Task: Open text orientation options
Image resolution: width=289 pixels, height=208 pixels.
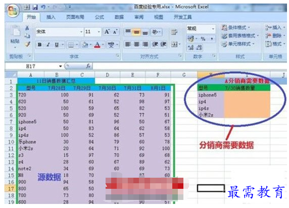Action: coord(156,32)
